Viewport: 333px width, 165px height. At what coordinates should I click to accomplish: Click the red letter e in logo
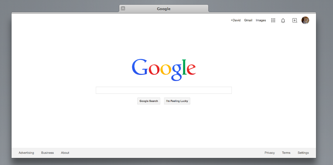[x=191, y=69]
